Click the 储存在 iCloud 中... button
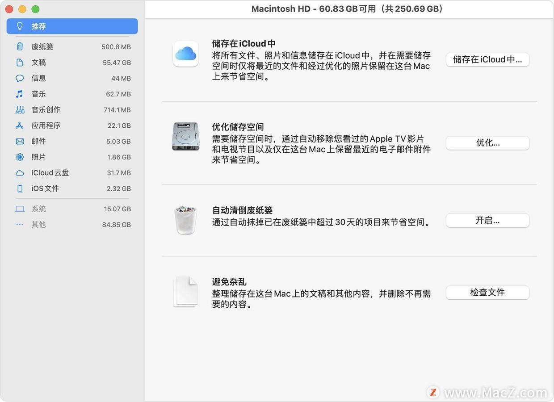Image resolution: width=554 pixels, height=402 pixels. point(487,59)
